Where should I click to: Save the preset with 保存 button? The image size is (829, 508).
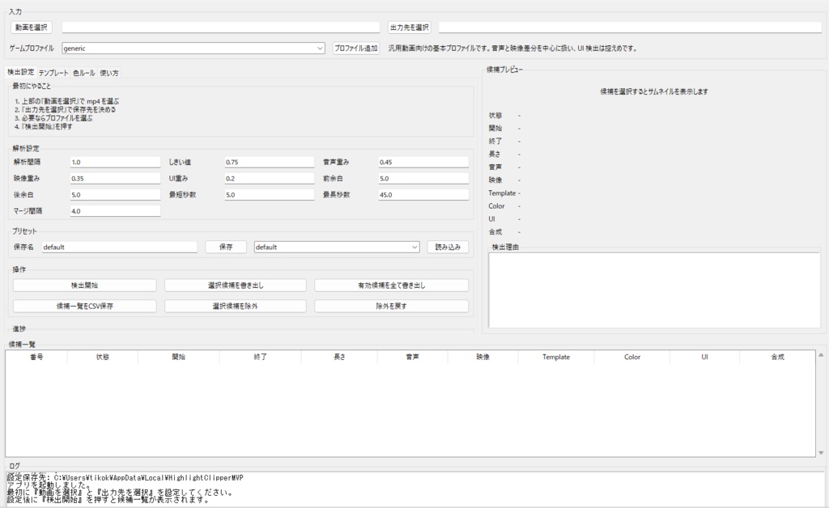pyautogui.click(x=226, y=248)
